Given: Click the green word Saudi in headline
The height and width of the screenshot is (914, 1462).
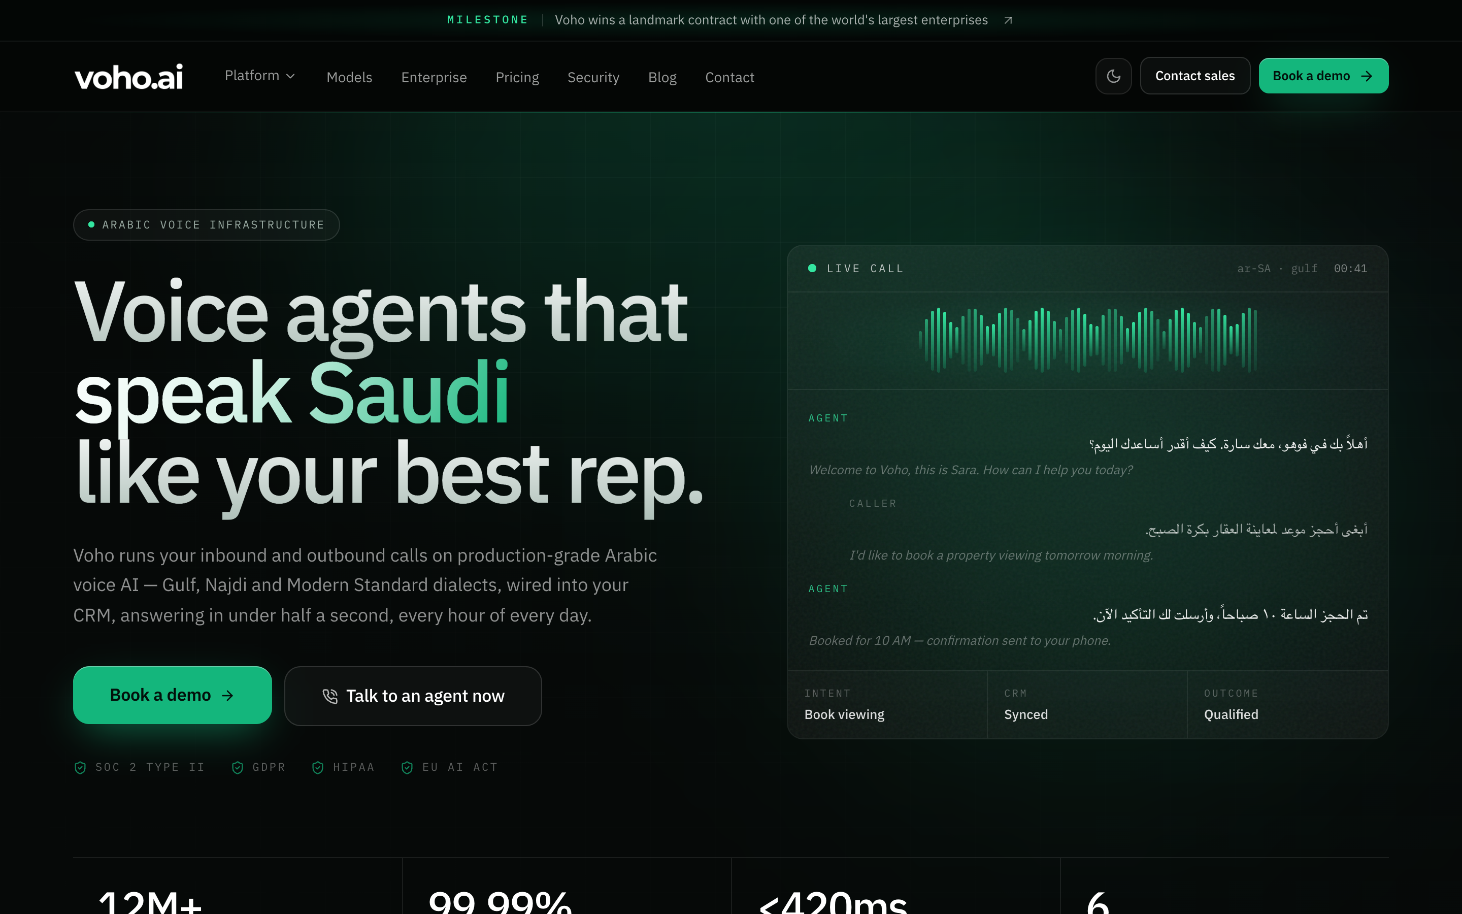Looking at the screenshot, I should (409, 393).
